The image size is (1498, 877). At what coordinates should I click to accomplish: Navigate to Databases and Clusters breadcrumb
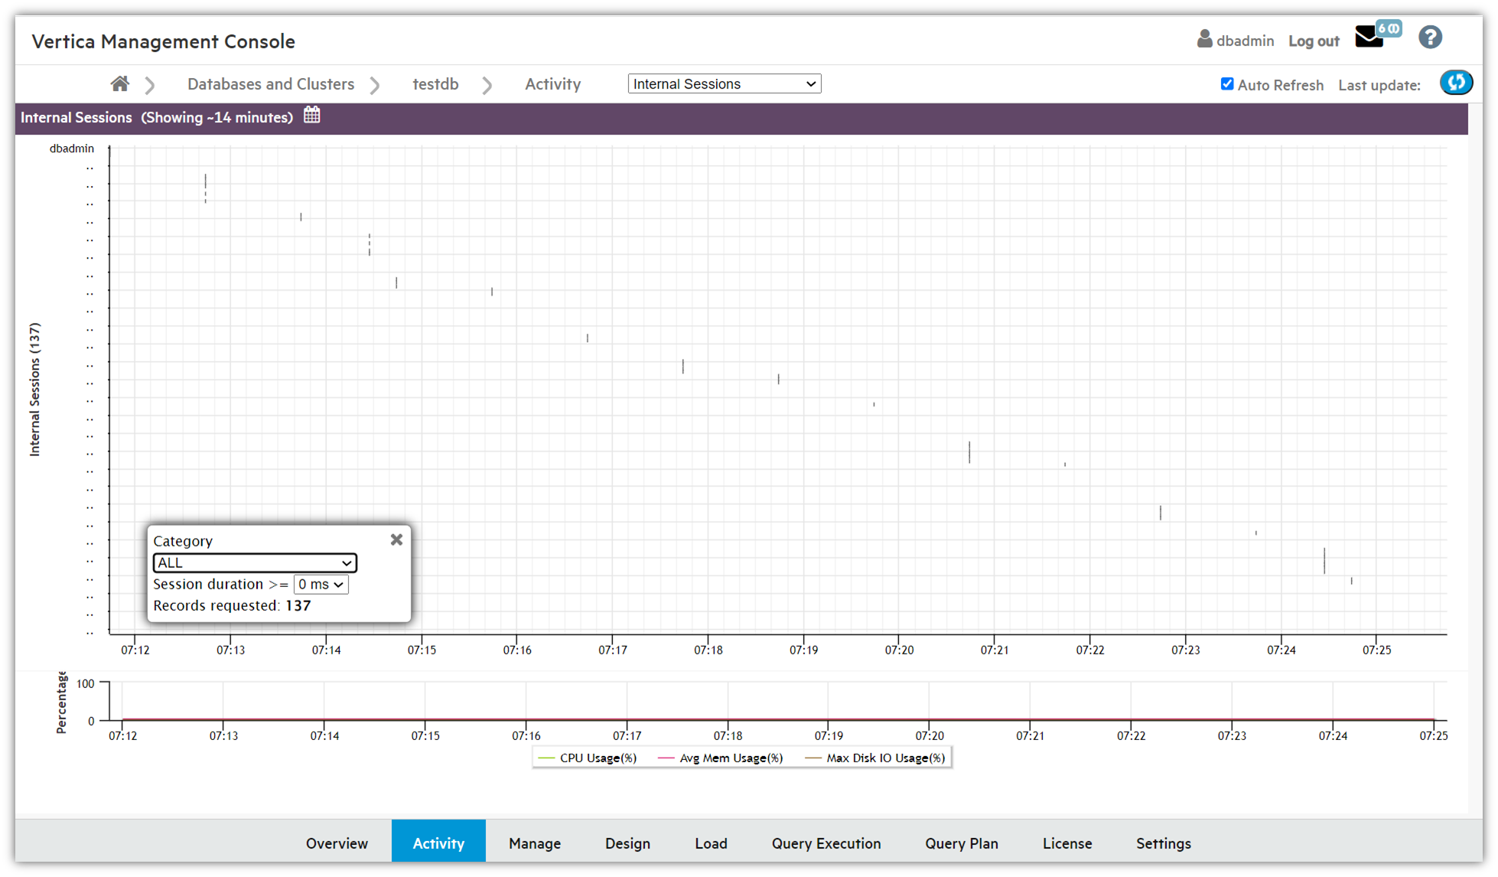point(271,84)
